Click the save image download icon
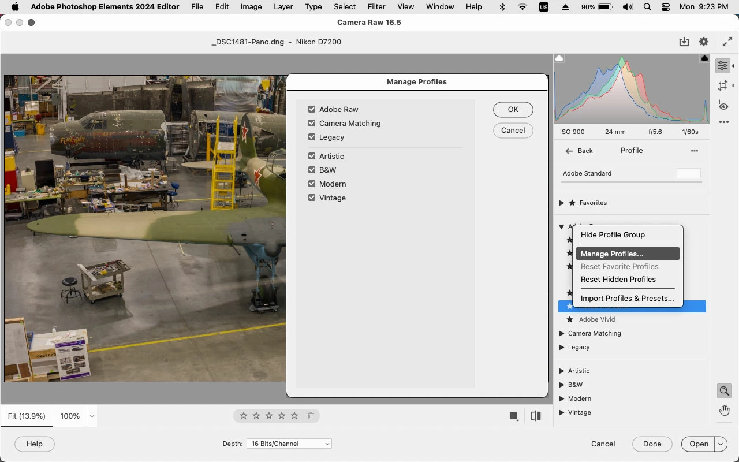 (x=684, y=42)
